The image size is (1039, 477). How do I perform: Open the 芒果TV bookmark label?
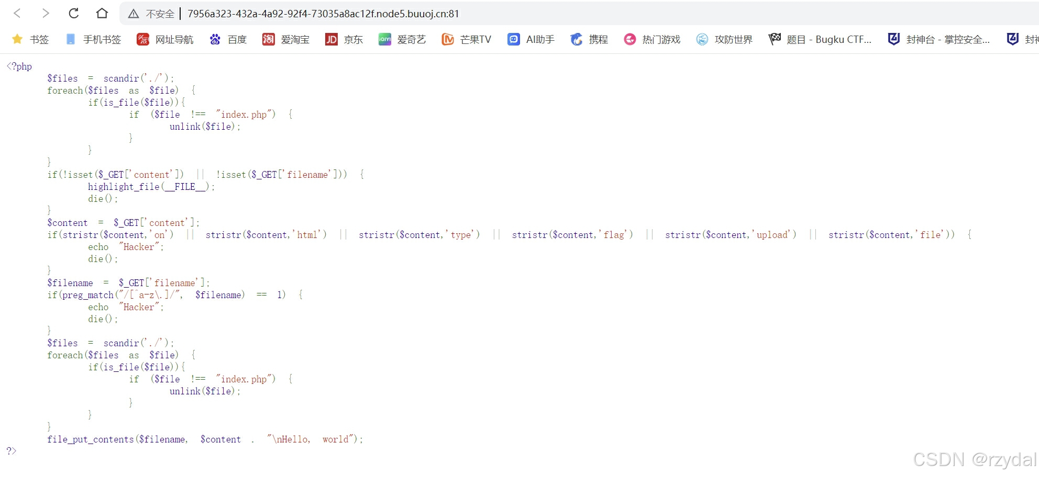tap(476, 40)
